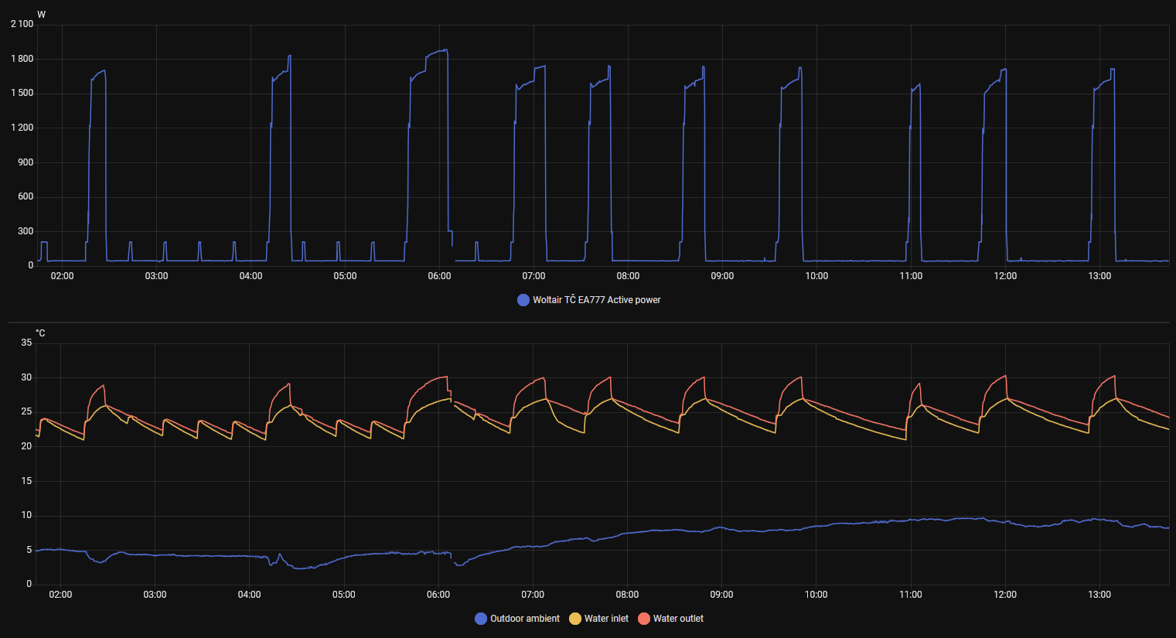Toggle the Water inlet series legend

tap(599, 619)
